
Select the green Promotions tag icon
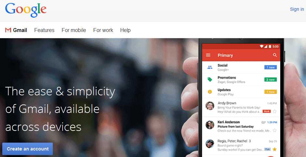pos(210,80)
